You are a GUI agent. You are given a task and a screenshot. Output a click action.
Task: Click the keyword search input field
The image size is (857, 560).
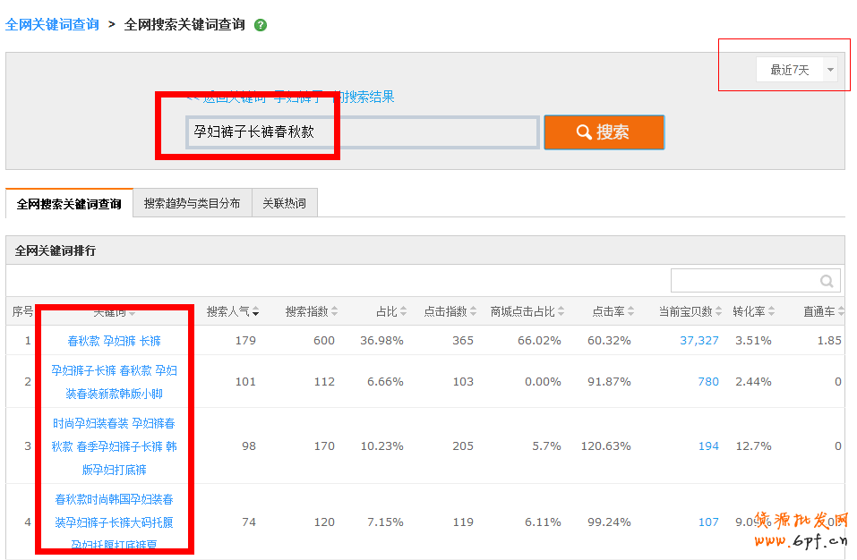(362, 132)
